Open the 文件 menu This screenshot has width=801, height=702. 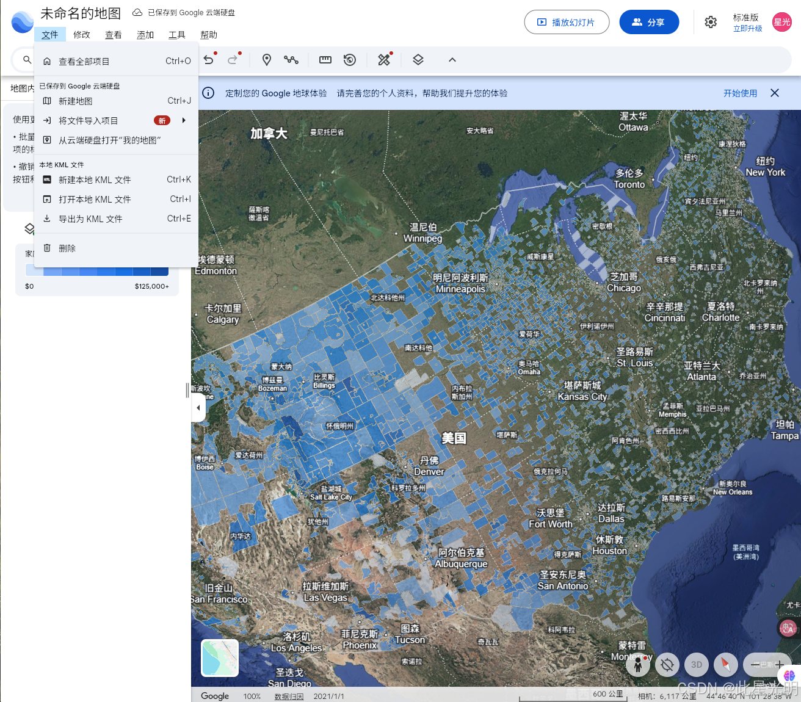[x=50, y=35]
